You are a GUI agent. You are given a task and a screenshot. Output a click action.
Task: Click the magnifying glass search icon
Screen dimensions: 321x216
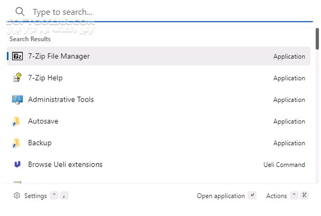coord(20,11)
